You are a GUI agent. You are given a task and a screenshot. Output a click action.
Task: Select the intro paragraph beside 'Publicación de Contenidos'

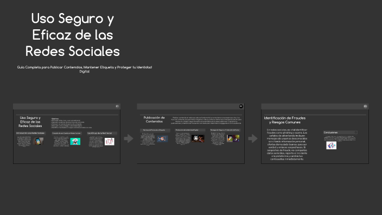[x=206, y=121]
